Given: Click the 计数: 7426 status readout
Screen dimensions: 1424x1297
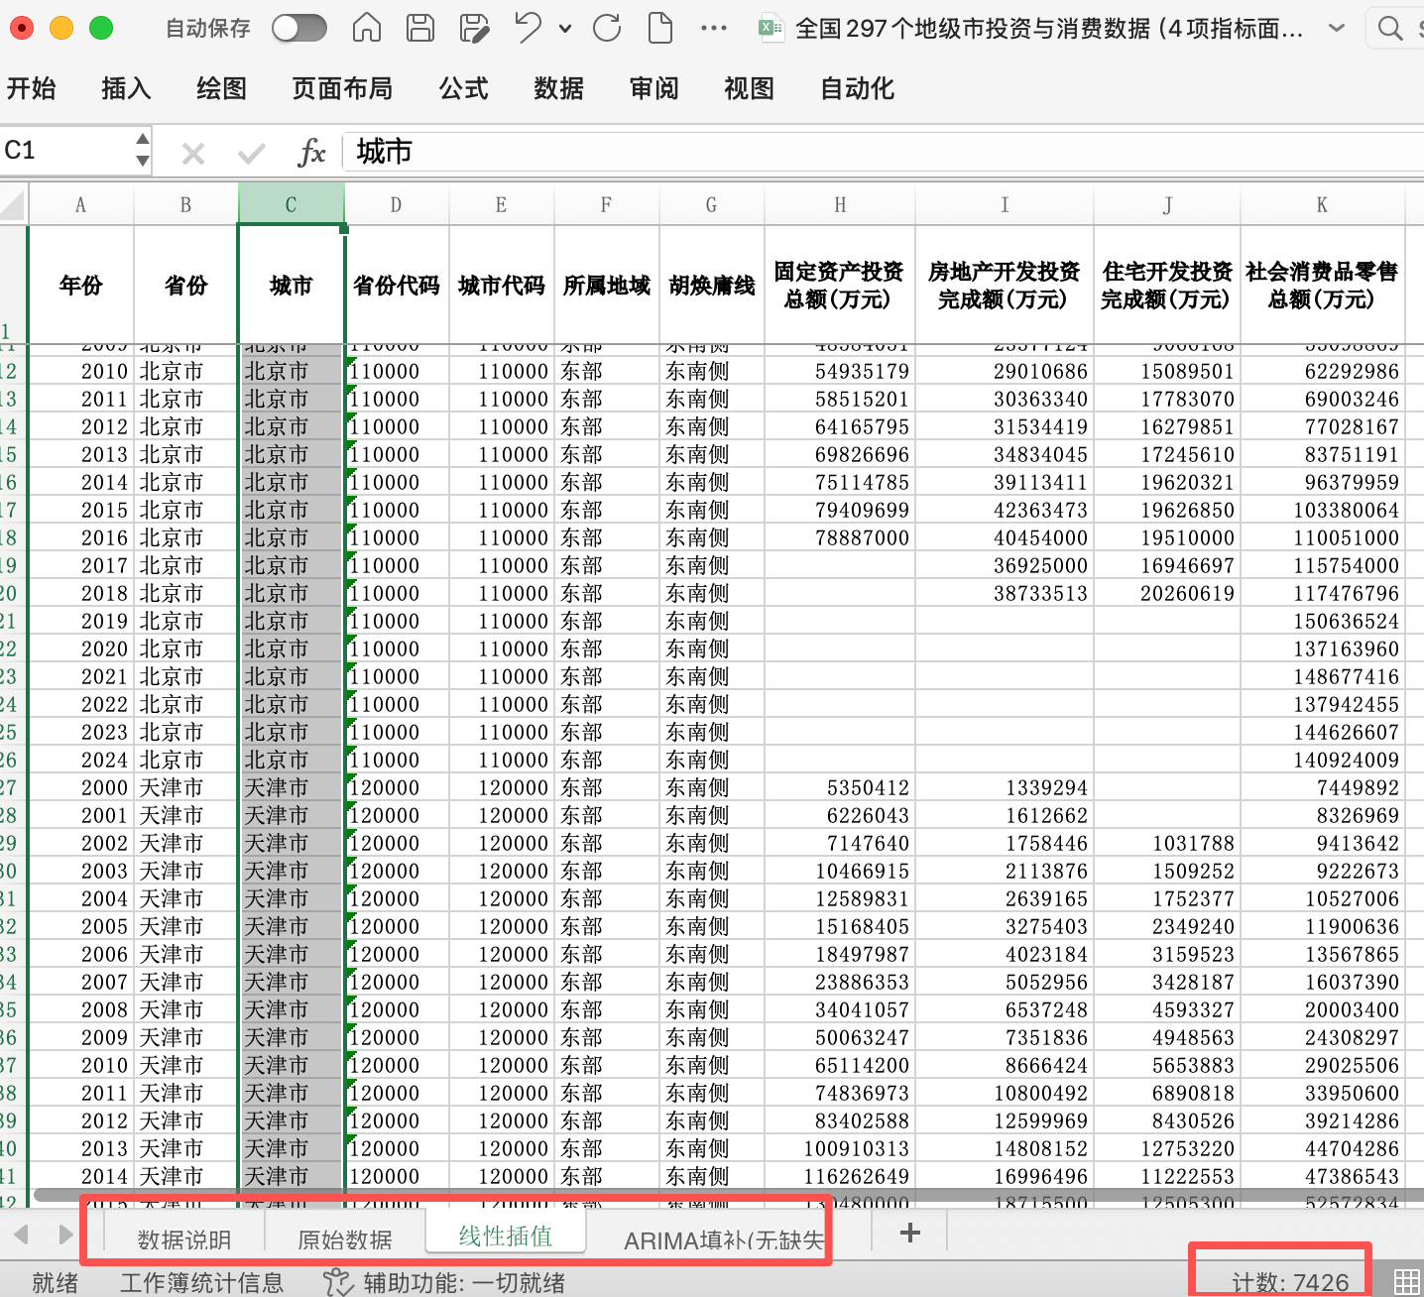Looking at the screenshot, I should click(x=1290, y=1282).
